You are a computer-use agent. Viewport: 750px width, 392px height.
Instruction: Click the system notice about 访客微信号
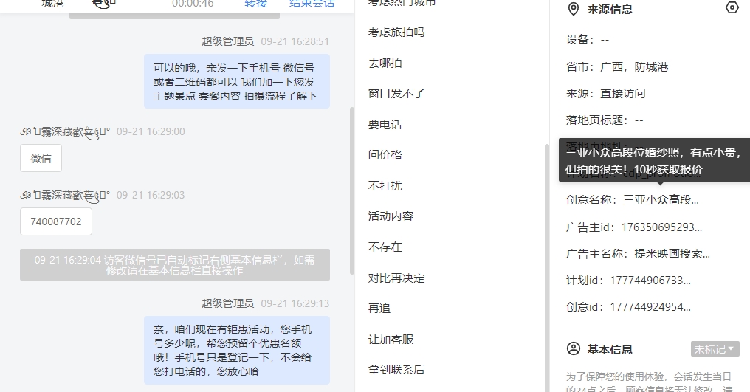[x=175, y=265]
